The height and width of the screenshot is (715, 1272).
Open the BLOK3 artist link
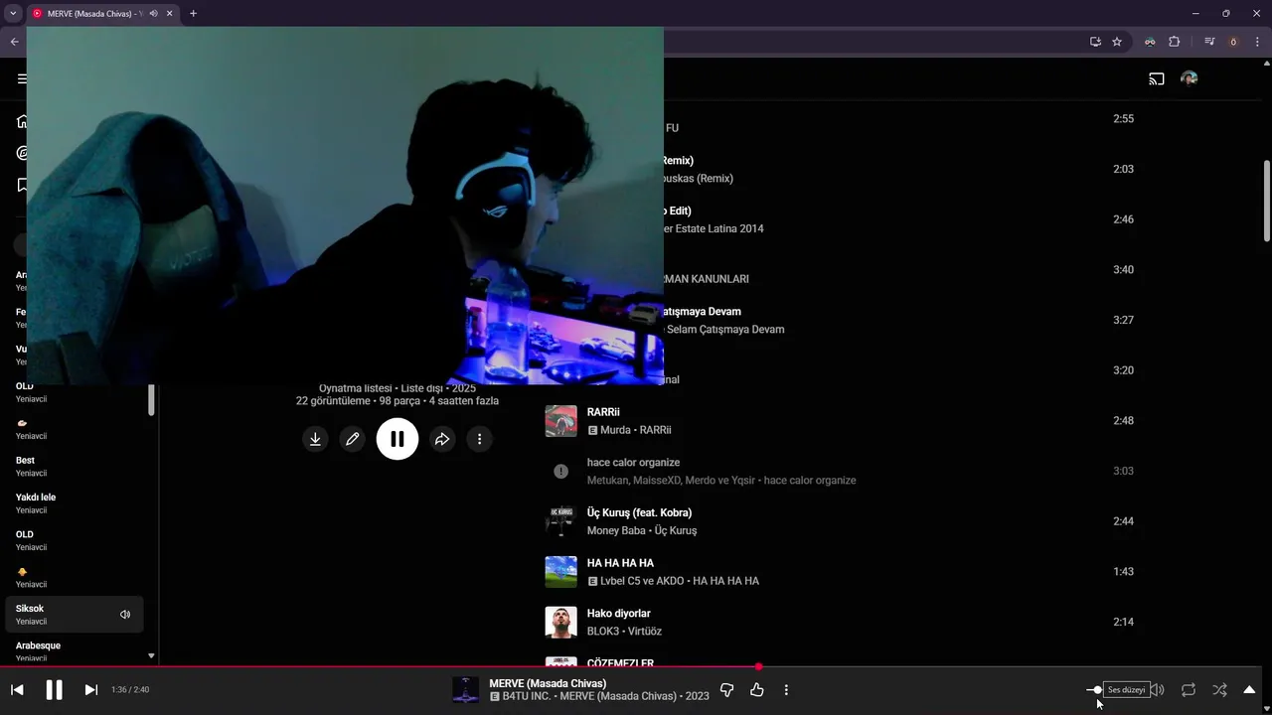(x=604, y=632)
